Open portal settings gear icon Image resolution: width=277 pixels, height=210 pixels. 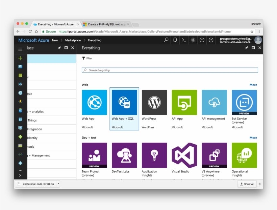click(x=193, y=40)
